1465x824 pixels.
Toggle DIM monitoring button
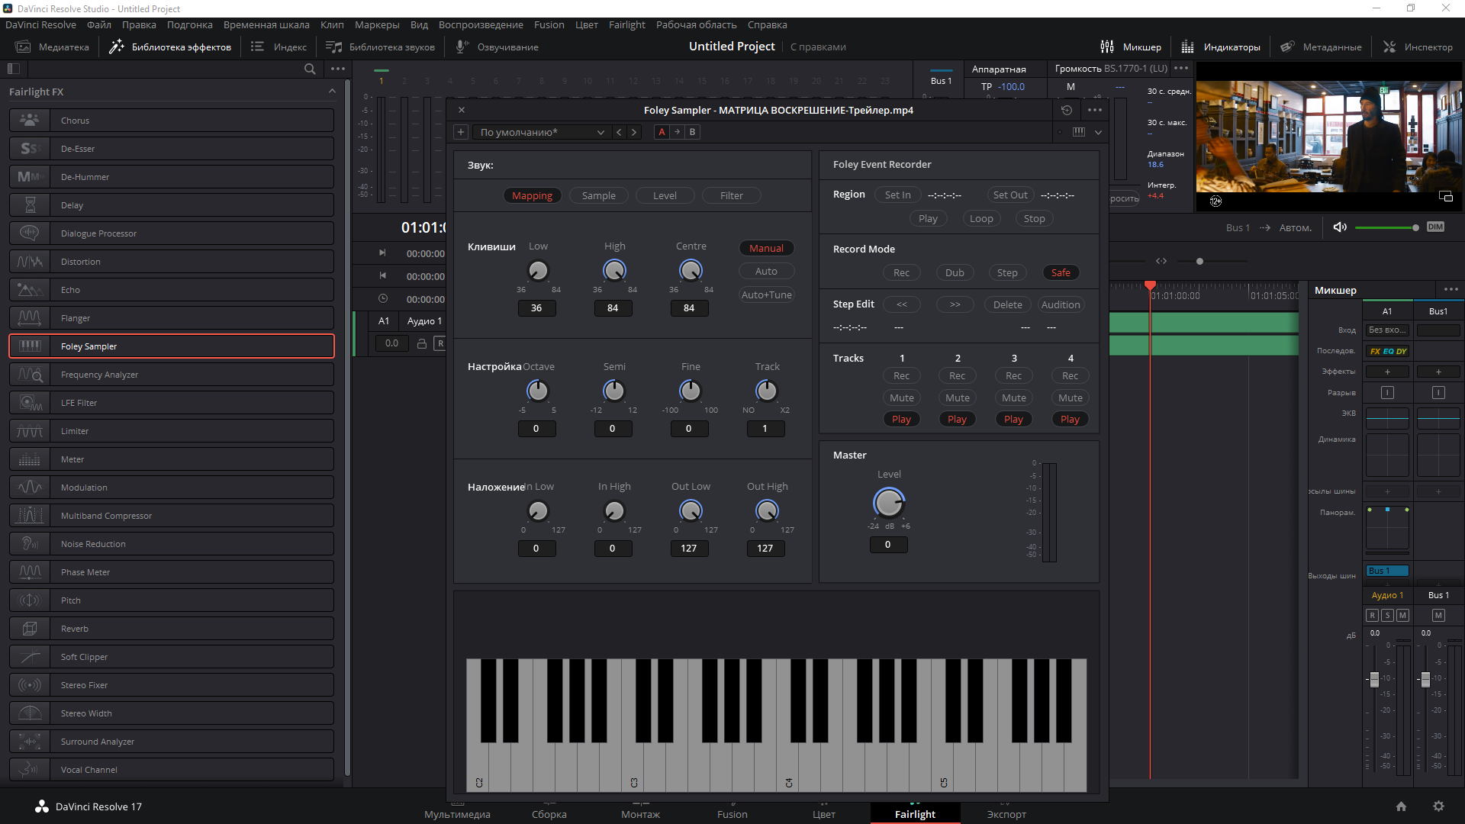[1435, 227]
